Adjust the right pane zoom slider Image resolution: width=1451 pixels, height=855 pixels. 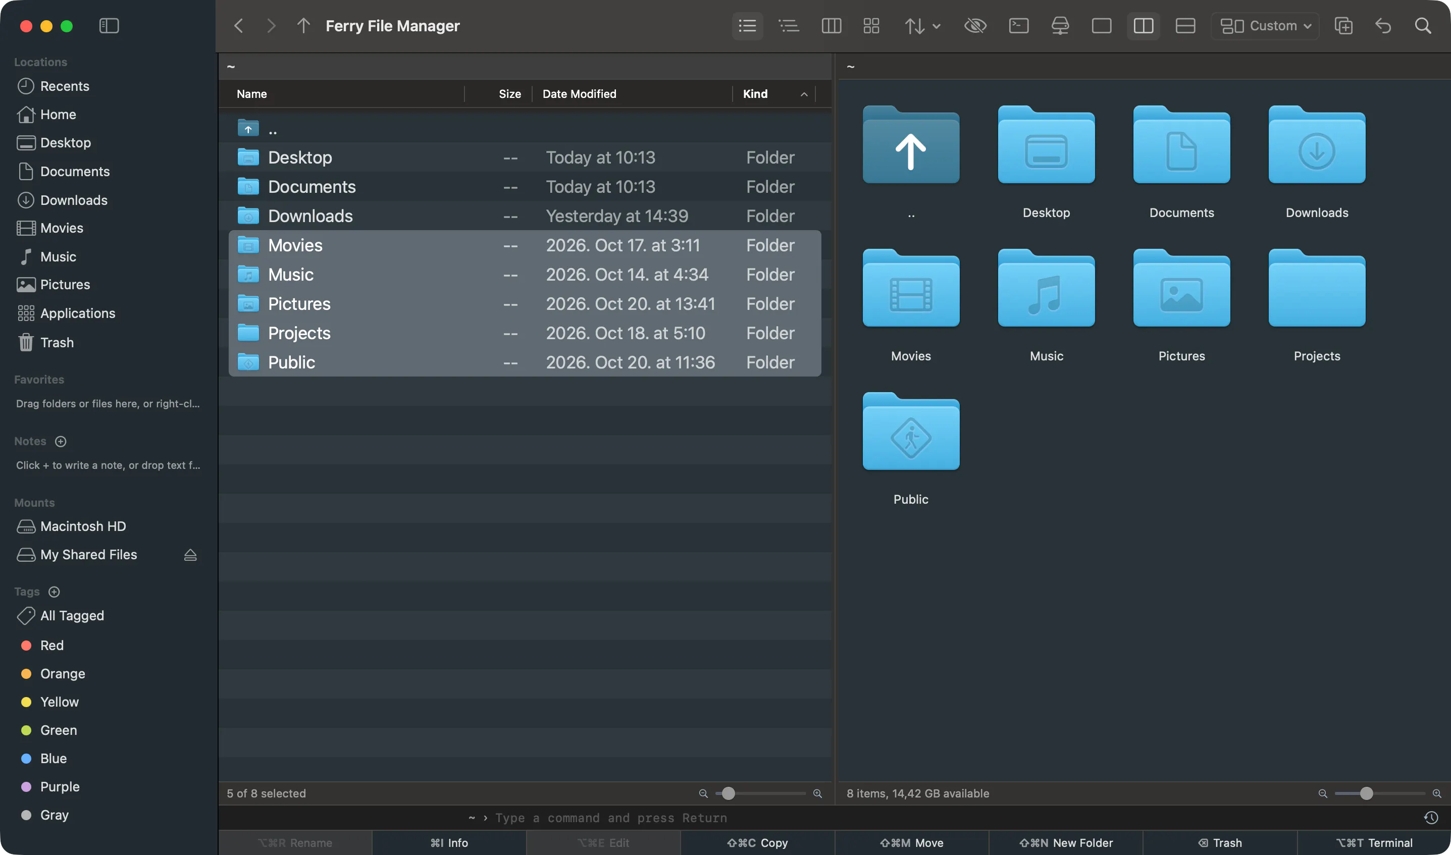pyautogui.click(x=1379, y=794)
